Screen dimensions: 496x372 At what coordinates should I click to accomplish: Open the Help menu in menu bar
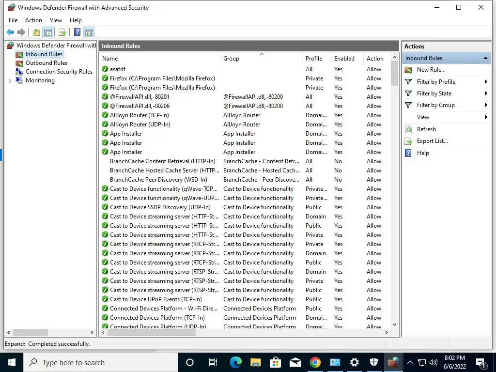[76, 20]
